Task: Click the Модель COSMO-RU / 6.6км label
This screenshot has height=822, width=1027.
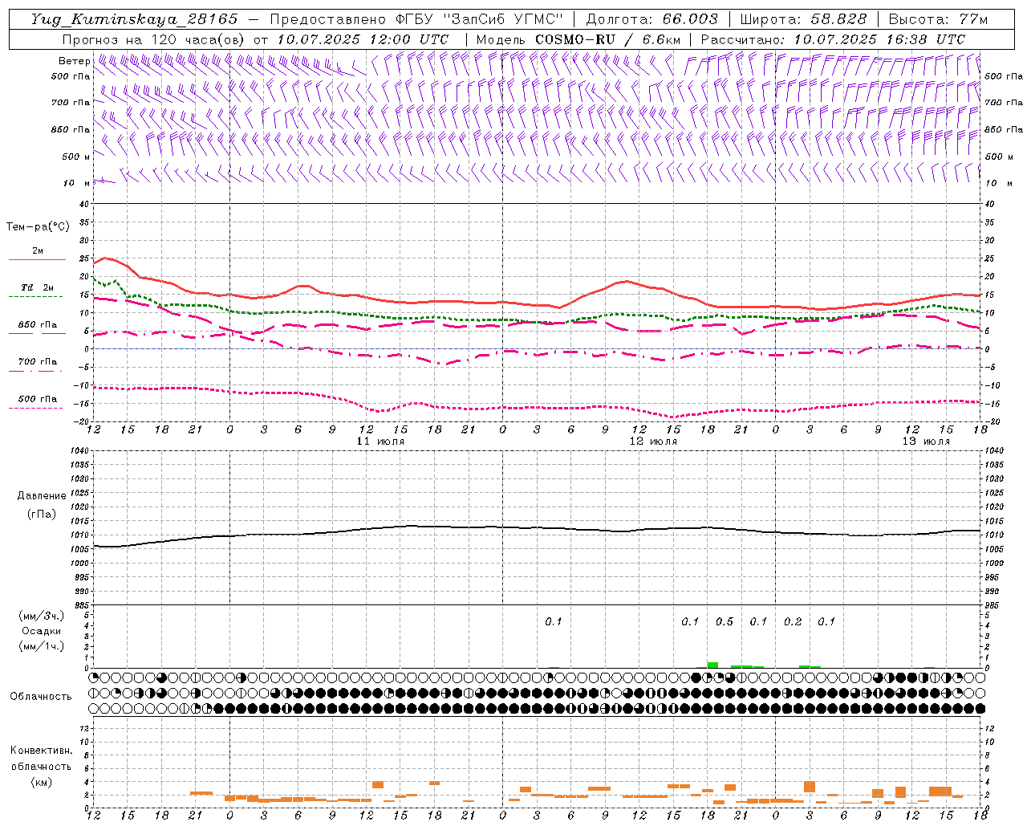Action: pyautogui.click(x=578, y=39)
